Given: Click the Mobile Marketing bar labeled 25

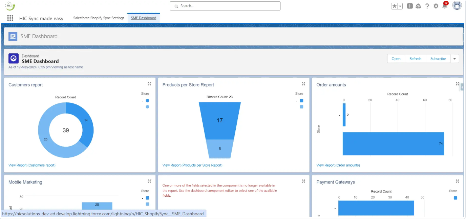Looking at the screenshot, I should point(97,206).
